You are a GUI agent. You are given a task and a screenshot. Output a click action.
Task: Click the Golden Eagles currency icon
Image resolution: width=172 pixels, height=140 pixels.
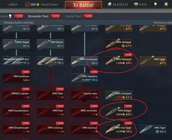pyautogui.click(x=136, y=4)
